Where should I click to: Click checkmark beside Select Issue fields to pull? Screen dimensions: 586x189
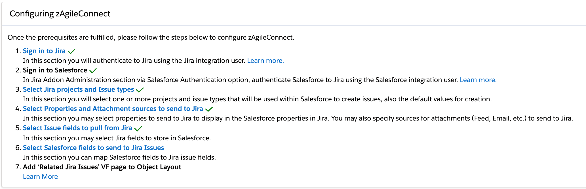[138, 129]
